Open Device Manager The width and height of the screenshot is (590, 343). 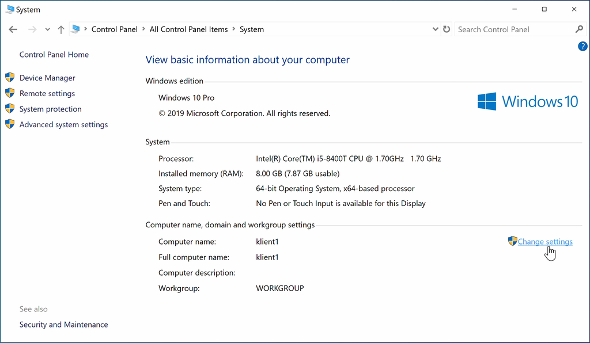[x=47, y=78]
